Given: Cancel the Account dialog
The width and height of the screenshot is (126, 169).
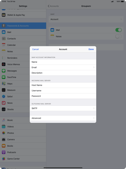Looking at the screenshot, I should click(35, 49).
